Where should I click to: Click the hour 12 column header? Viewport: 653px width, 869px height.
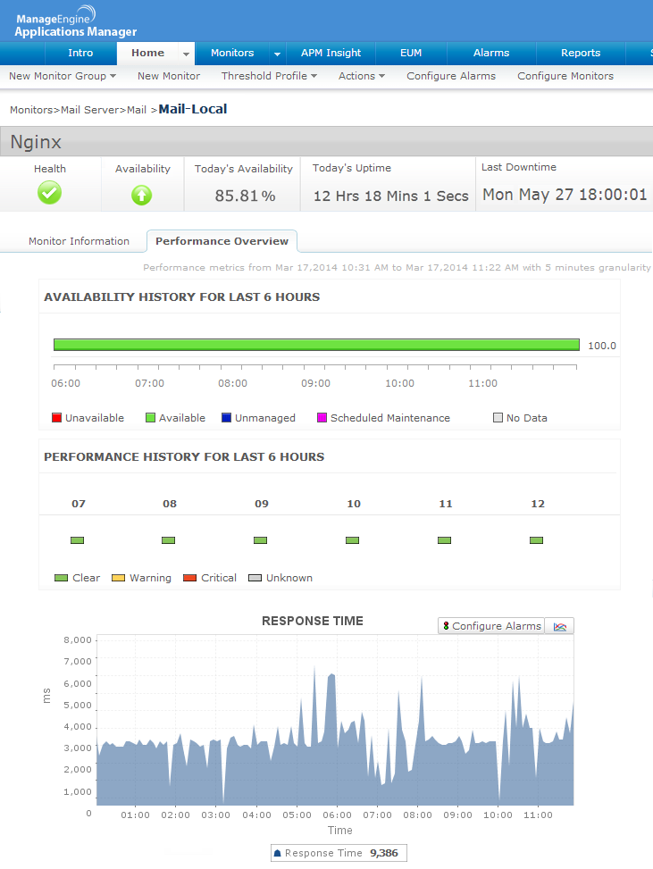538,504
